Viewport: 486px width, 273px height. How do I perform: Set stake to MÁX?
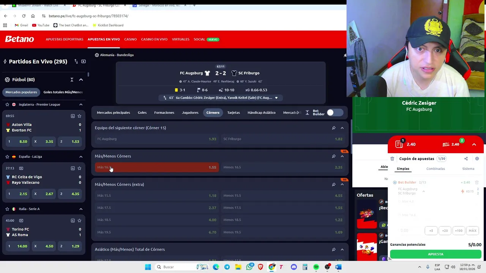[472, 231]
